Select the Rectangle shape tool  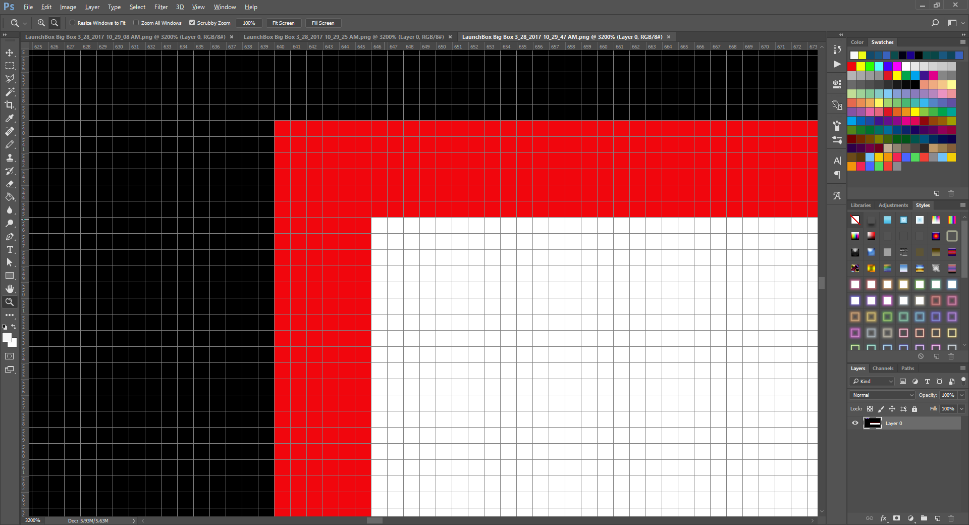click(10, 276)
